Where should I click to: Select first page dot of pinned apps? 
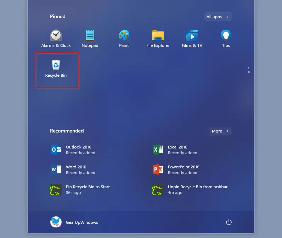(x=249, y=68)
